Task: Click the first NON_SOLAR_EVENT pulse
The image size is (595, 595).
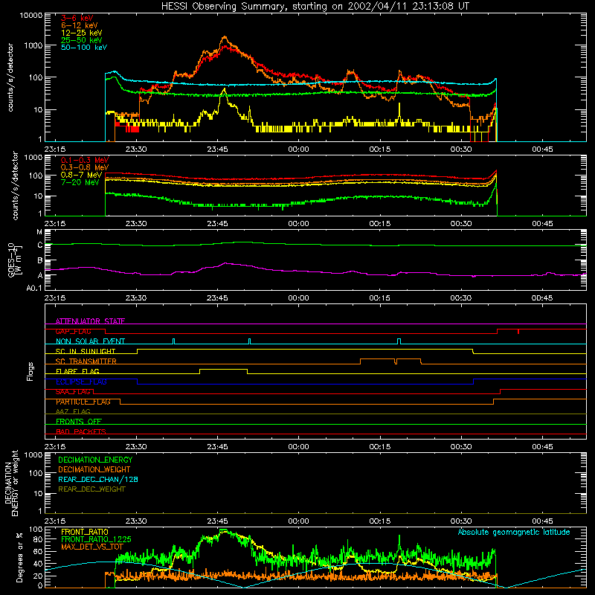Action: tap(174, 340)
